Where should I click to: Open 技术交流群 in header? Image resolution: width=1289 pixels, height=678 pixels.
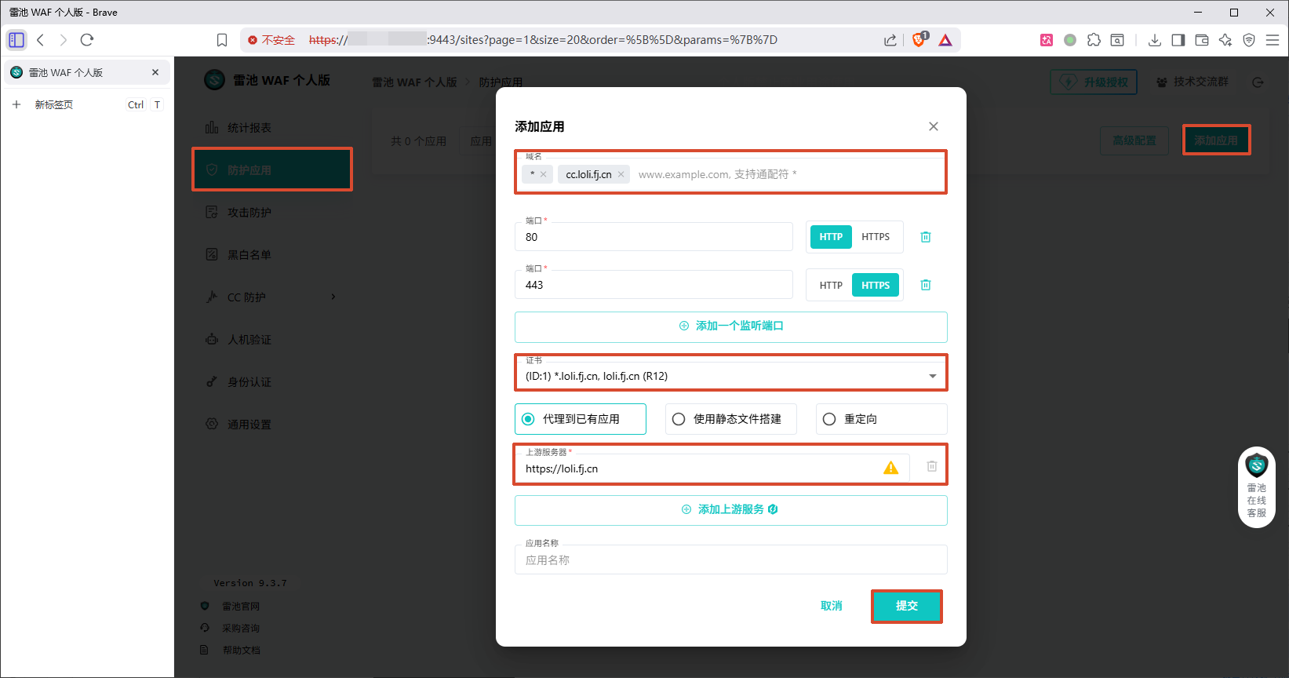[x=1193, y=82]
